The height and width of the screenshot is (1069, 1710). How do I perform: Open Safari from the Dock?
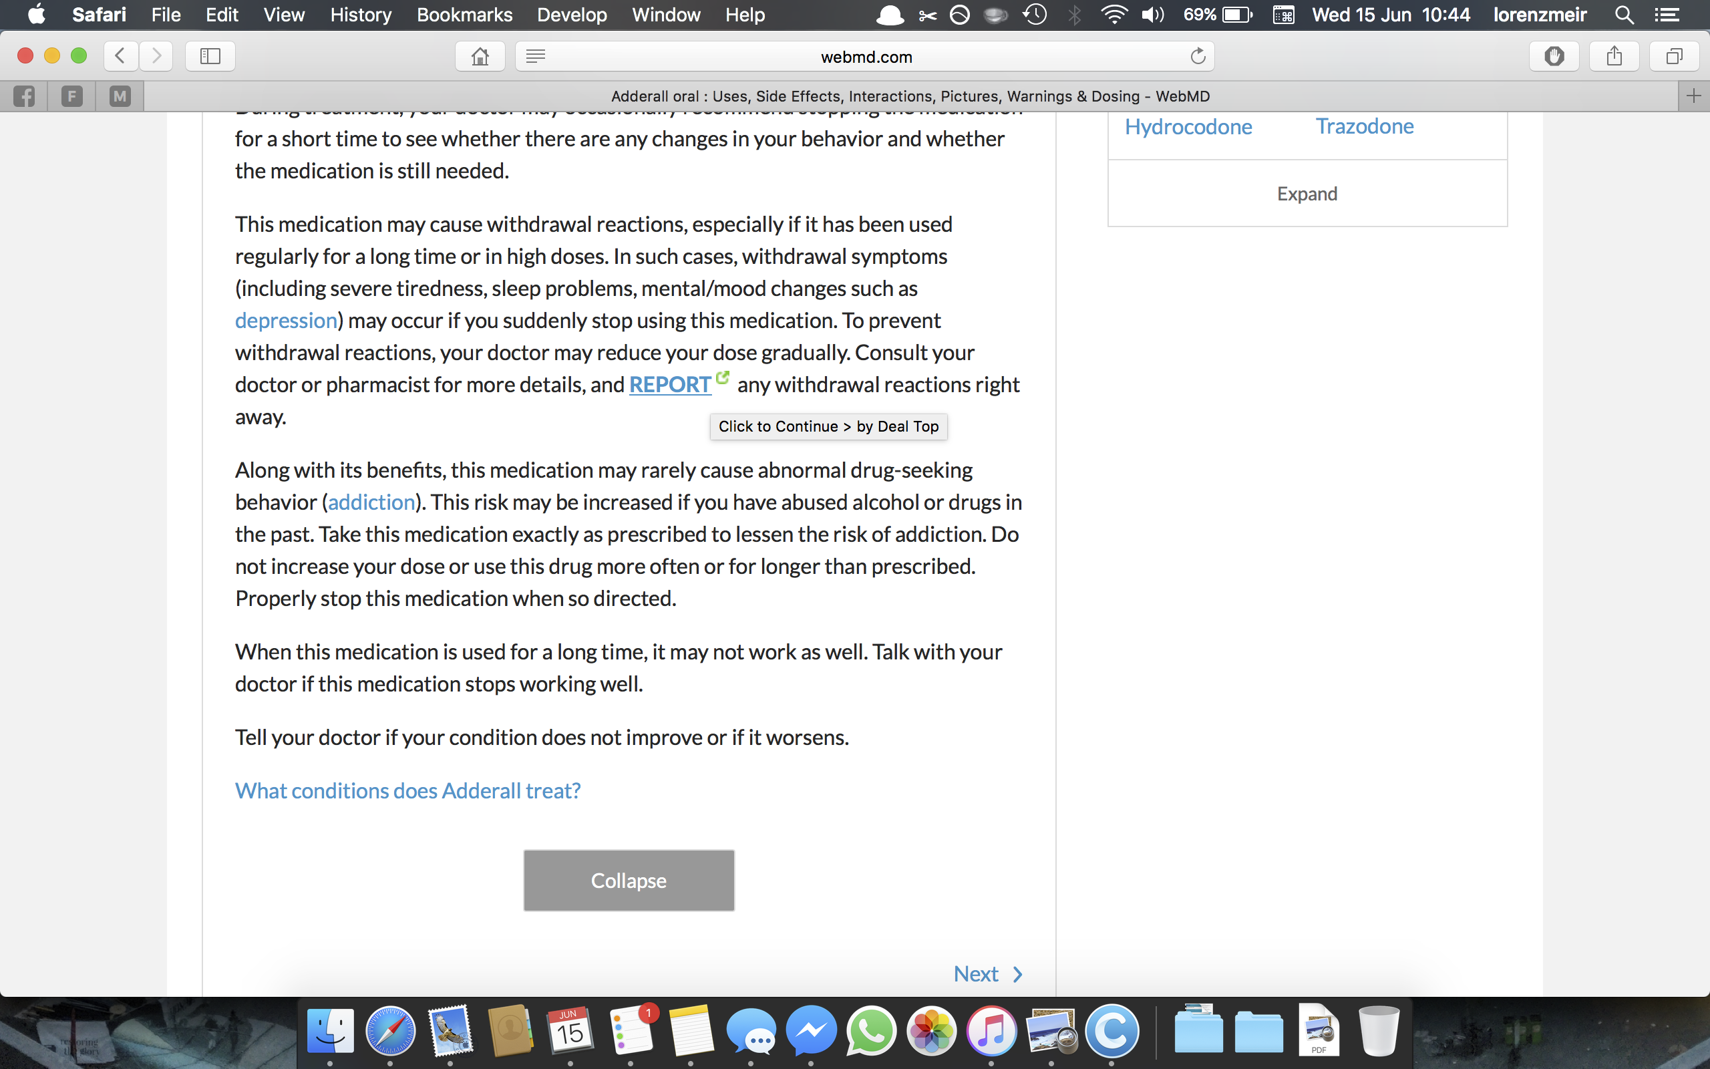390,1032
